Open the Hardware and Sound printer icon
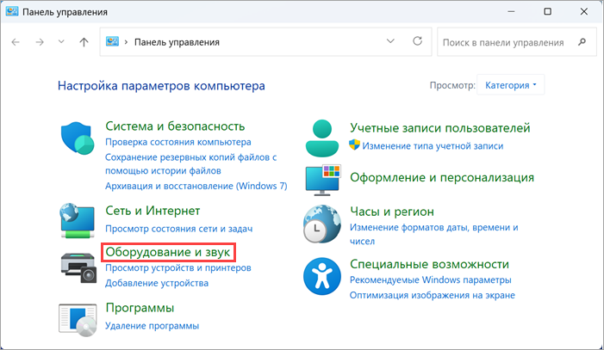The height and width of the screenshot is (350, 604). click(78, 268)
